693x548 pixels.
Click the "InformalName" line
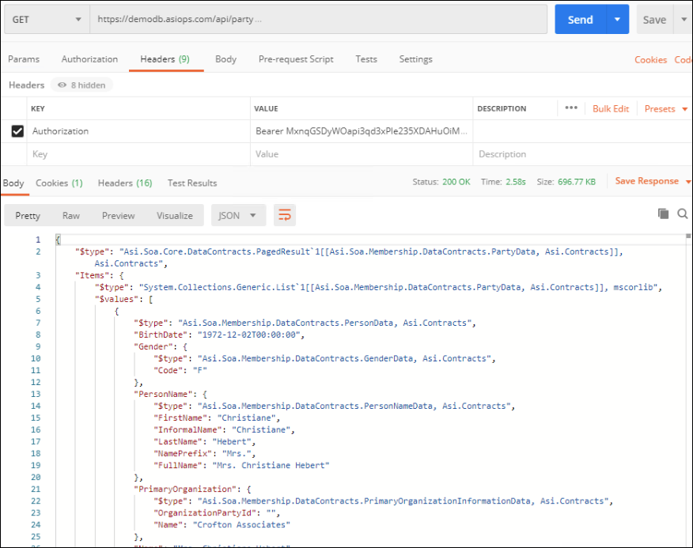click(x=224, y=429)
